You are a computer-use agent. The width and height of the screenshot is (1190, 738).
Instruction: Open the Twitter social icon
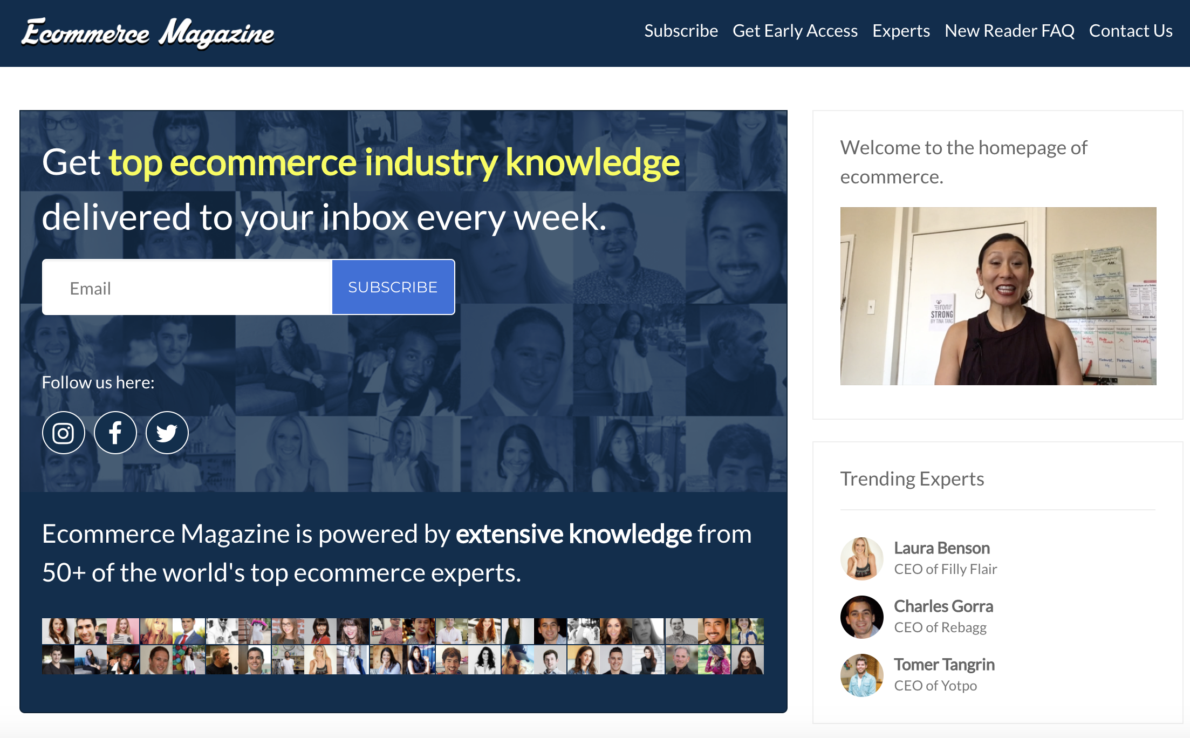tap(167, 432)
